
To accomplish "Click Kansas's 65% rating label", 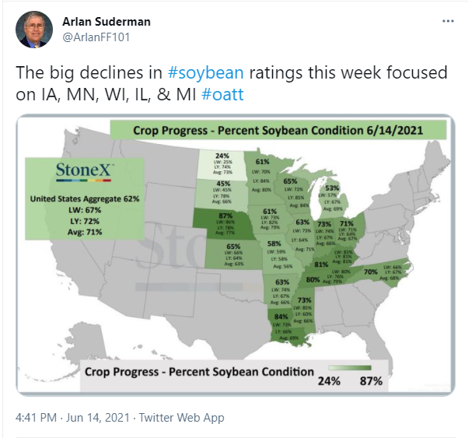I will (233, 247).
